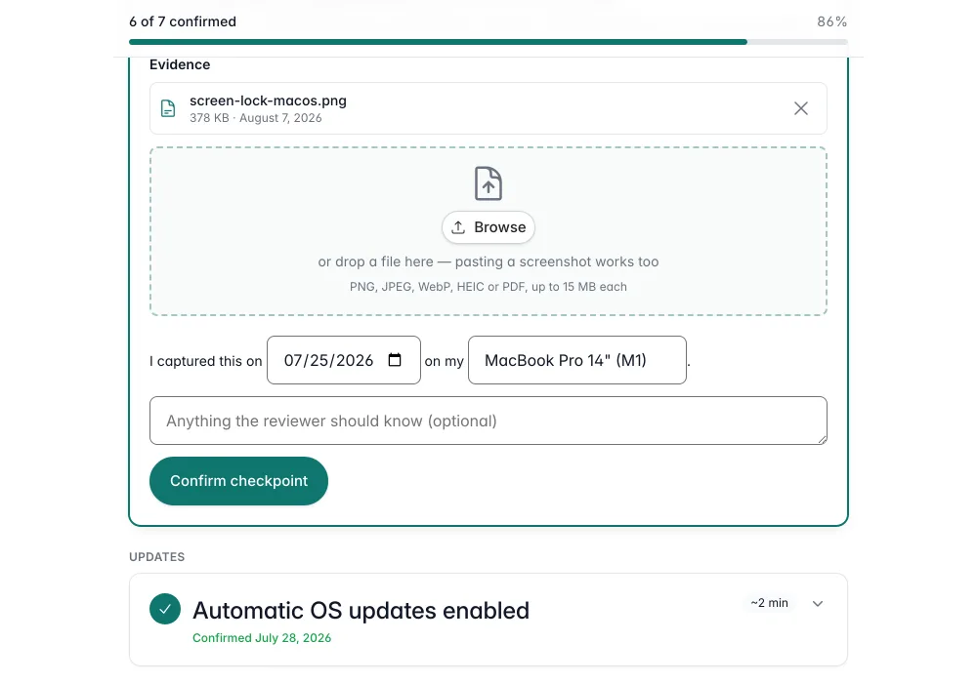
Task: Remove the screen-lock-macos.png evidence file
Action: (x=801, y=108)
